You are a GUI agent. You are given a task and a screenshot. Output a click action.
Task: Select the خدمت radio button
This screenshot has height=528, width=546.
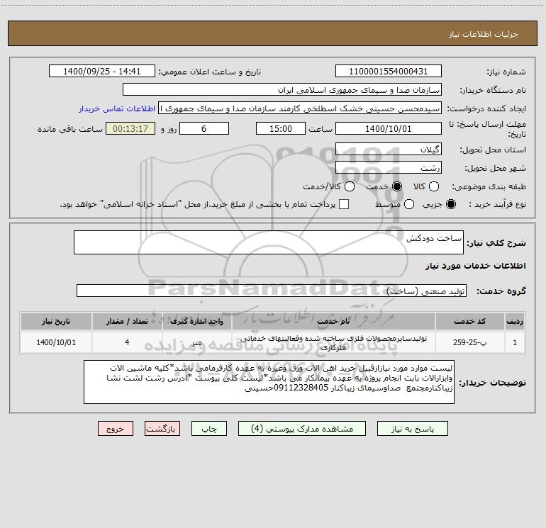point(397,186)
